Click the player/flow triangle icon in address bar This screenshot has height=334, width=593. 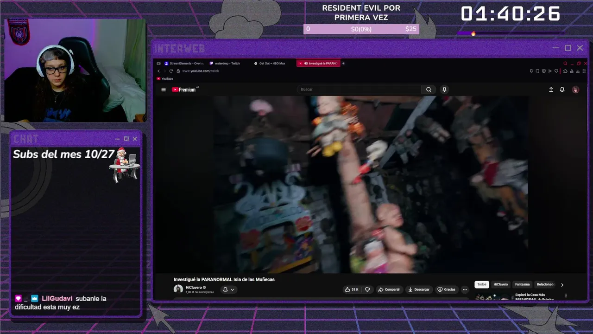coord(550,71)
